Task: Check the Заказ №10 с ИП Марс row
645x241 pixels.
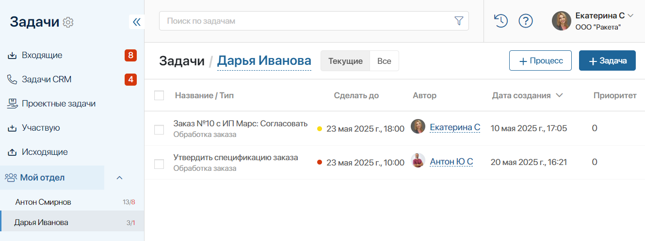Action: (x=159, y=130)
